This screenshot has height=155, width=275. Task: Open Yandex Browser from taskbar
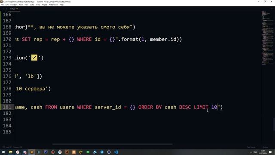[x=18, y=152]
